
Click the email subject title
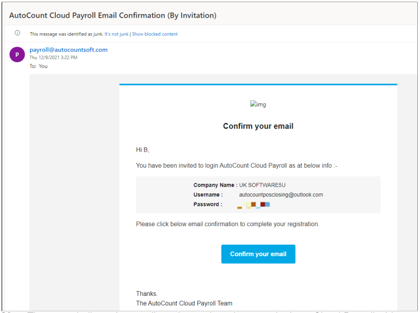[x=113, y=16]
